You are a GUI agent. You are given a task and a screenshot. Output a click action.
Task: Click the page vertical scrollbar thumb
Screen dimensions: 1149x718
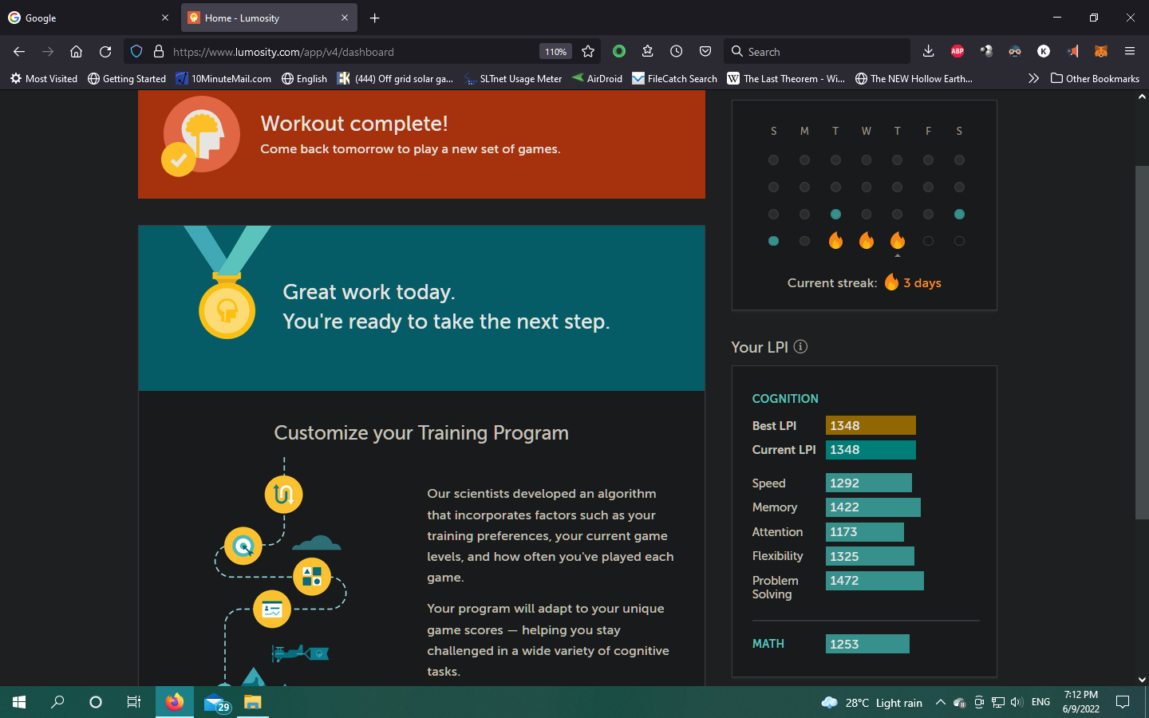pos(1142,343)
